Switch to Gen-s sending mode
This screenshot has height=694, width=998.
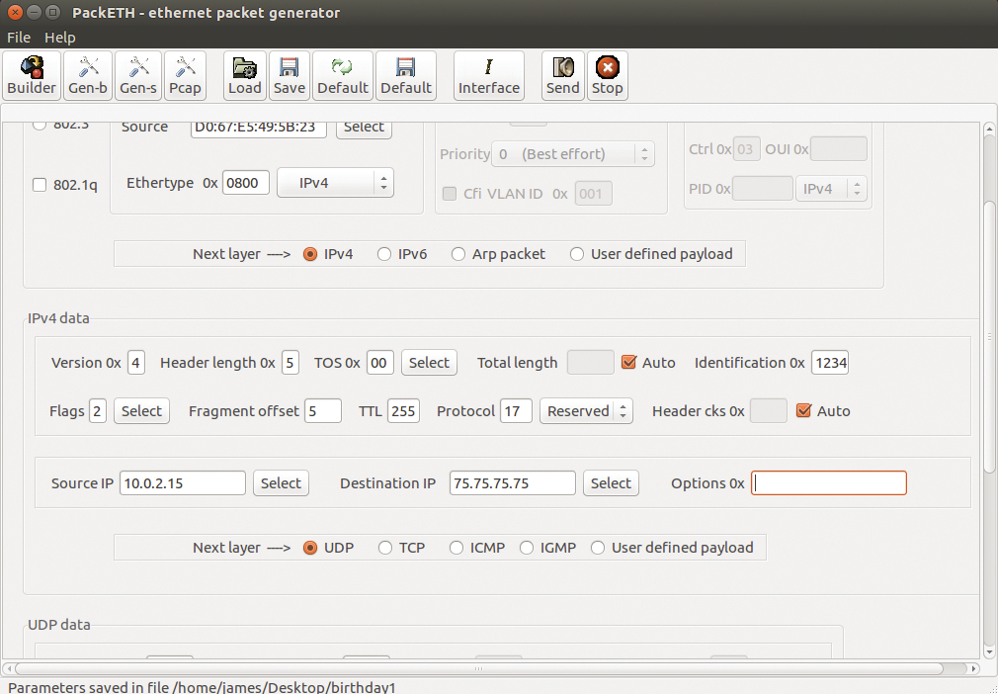point(137,75)
